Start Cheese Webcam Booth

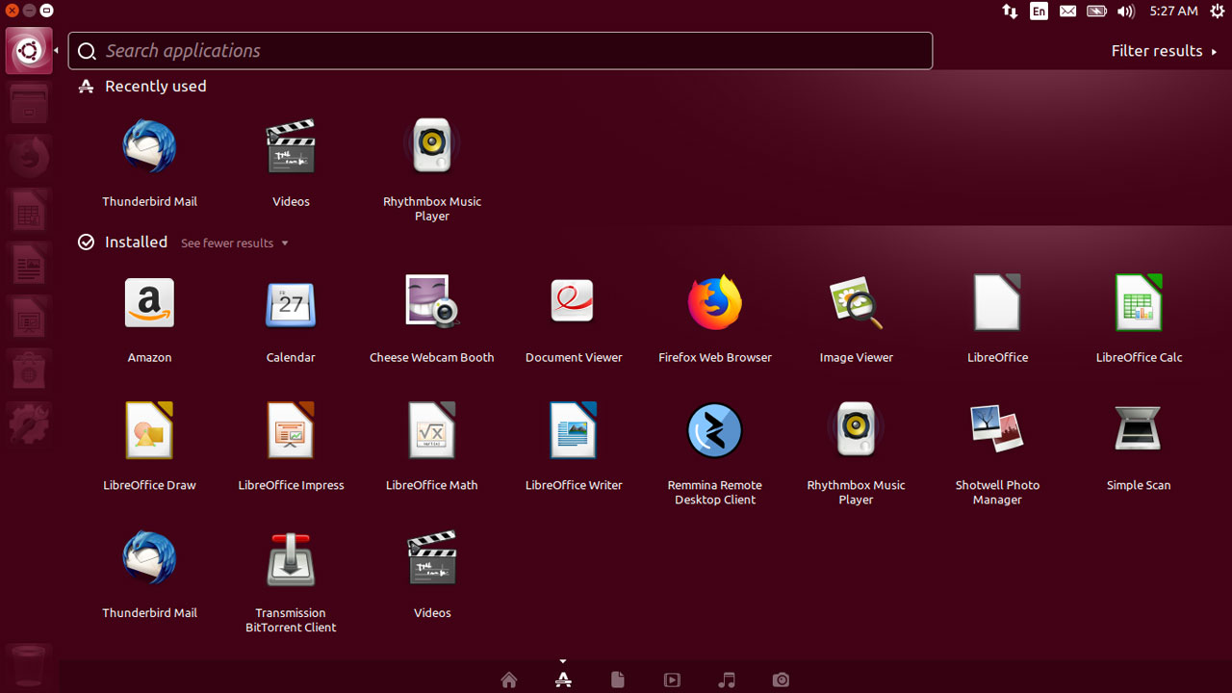[432, 302]
